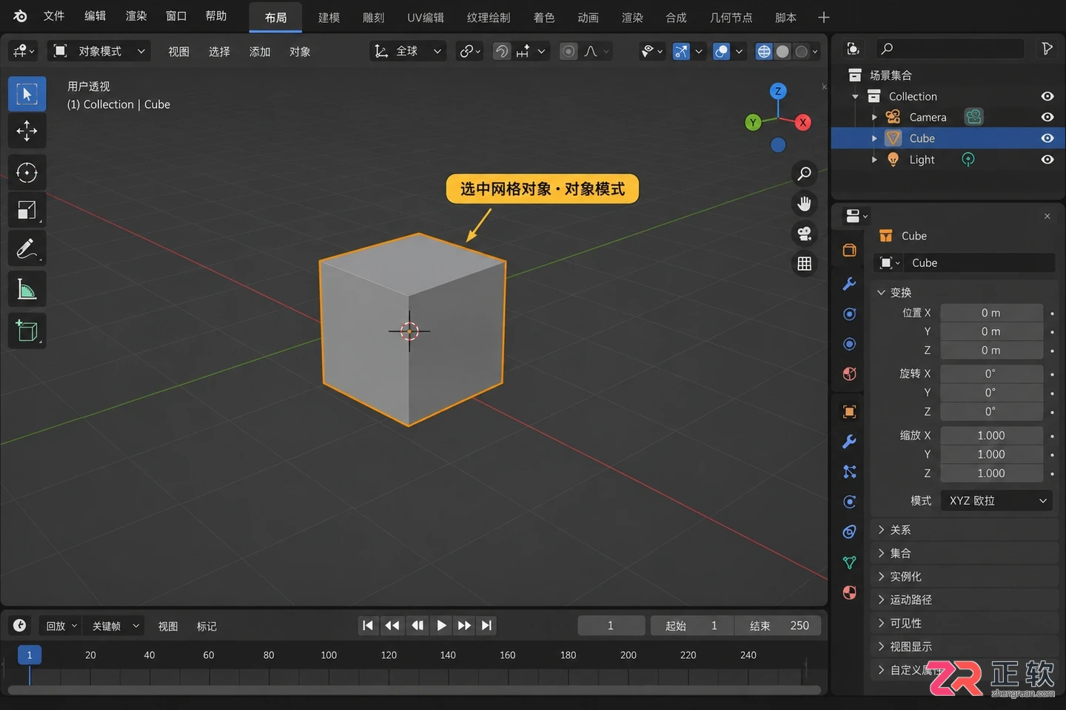Hide the Light with its eye icon
Viewport: 1066px width, 710px height.
[1047, 160]
